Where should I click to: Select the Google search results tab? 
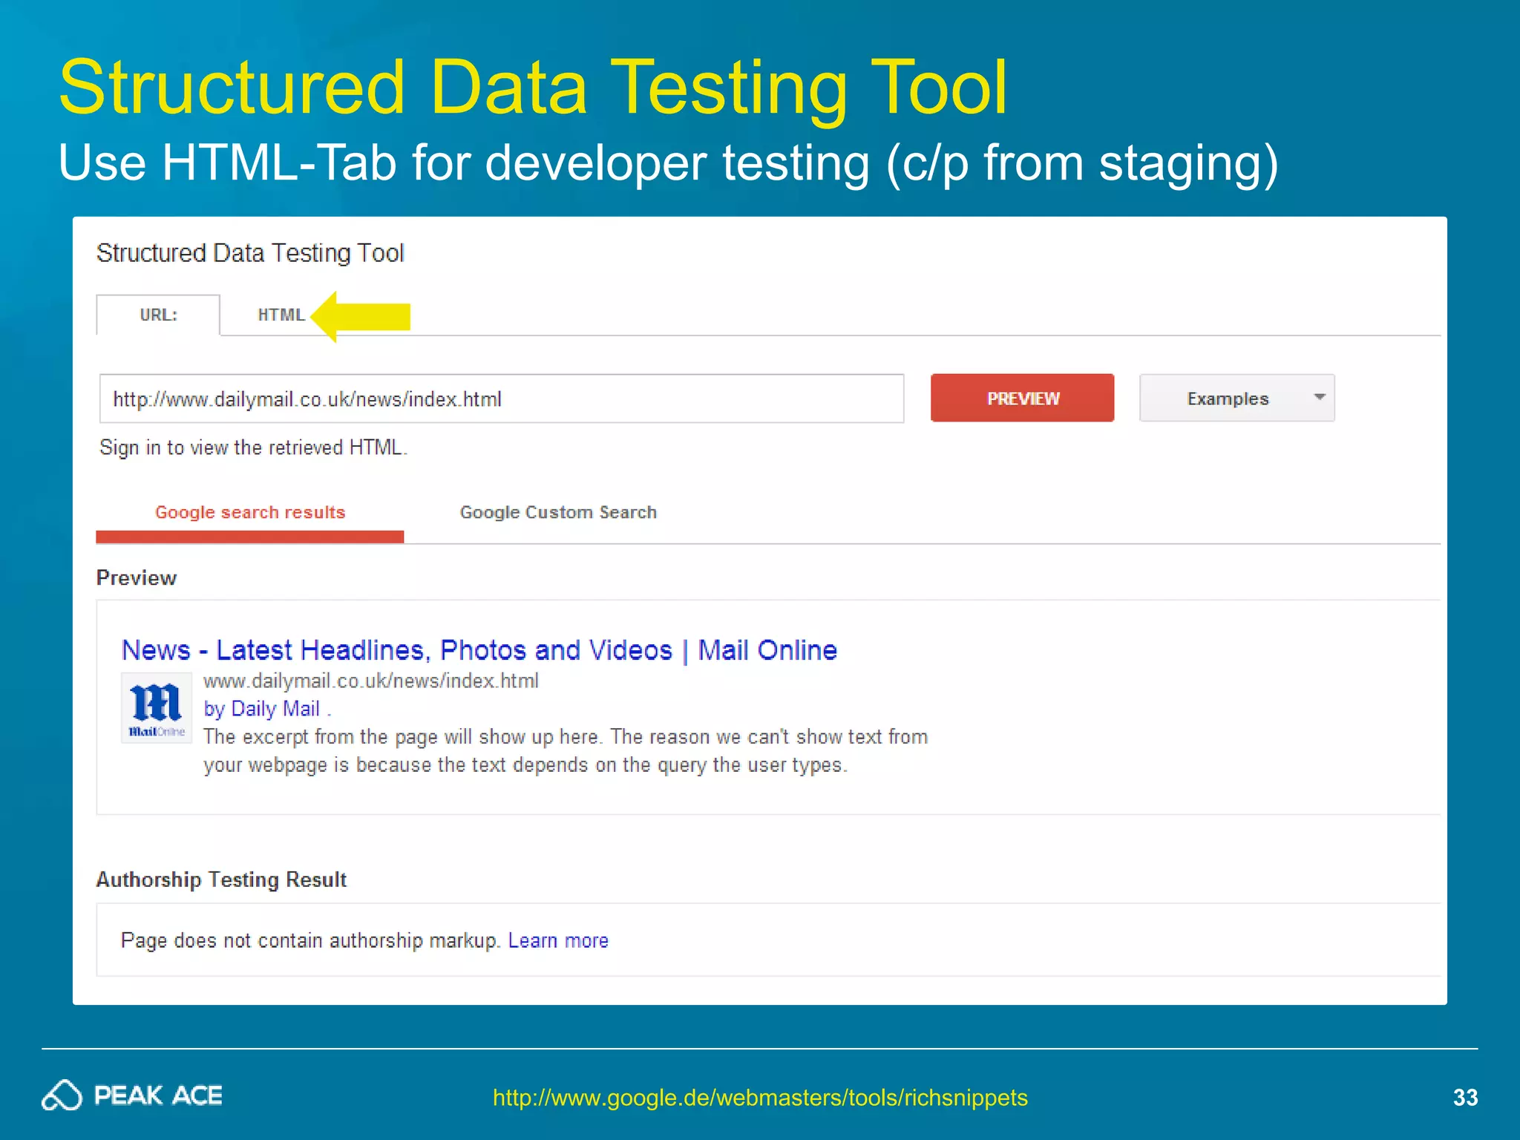(x=250, y=512)
